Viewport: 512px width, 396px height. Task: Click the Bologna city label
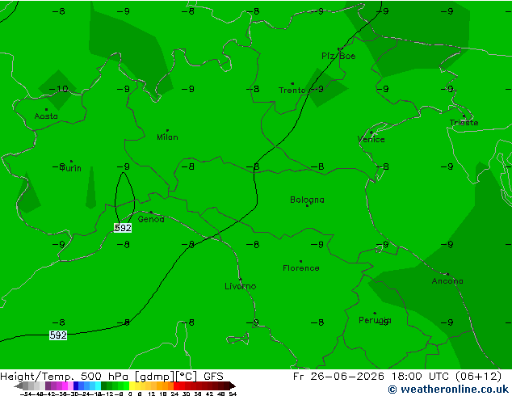click(307, 200)
